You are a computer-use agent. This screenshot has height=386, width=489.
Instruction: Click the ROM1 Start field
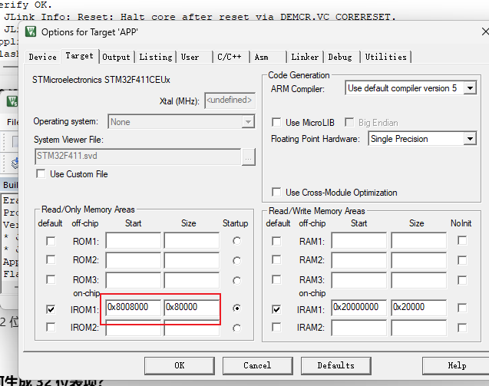(x=133, y=241)
